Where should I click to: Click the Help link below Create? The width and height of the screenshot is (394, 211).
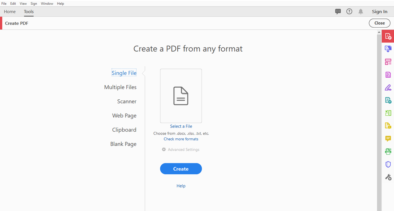tap(181, 186)
